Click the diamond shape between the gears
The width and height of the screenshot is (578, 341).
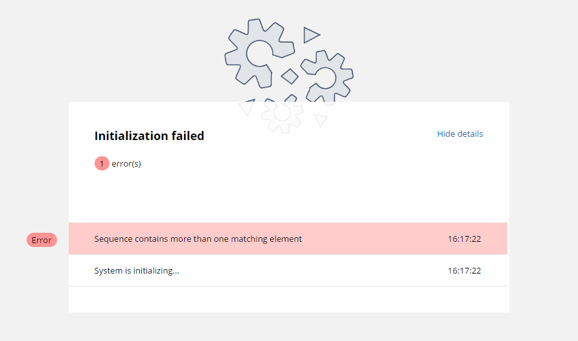(x=290, y=76)
